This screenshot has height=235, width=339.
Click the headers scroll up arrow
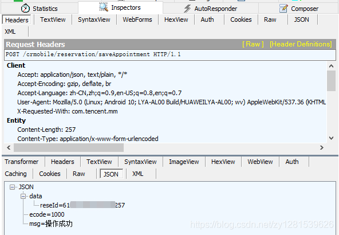point(331,66)
